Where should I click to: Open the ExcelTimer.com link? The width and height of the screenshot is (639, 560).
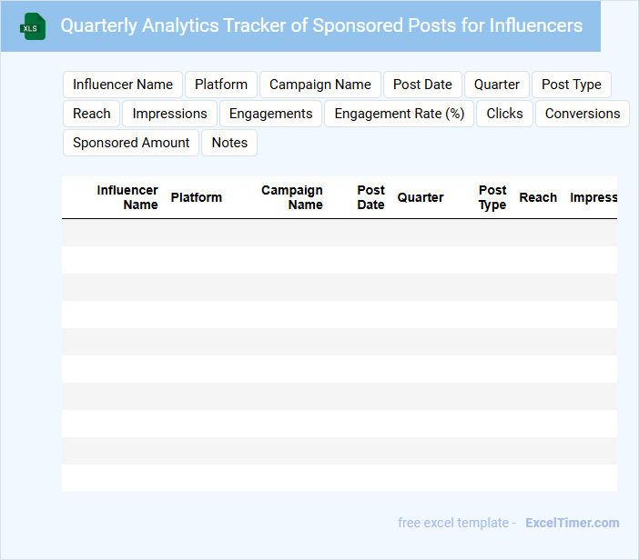[x=573, y=523]
